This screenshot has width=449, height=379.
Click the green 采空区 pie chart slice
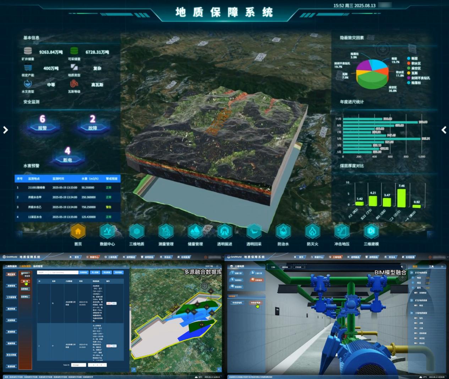[373, 79]
